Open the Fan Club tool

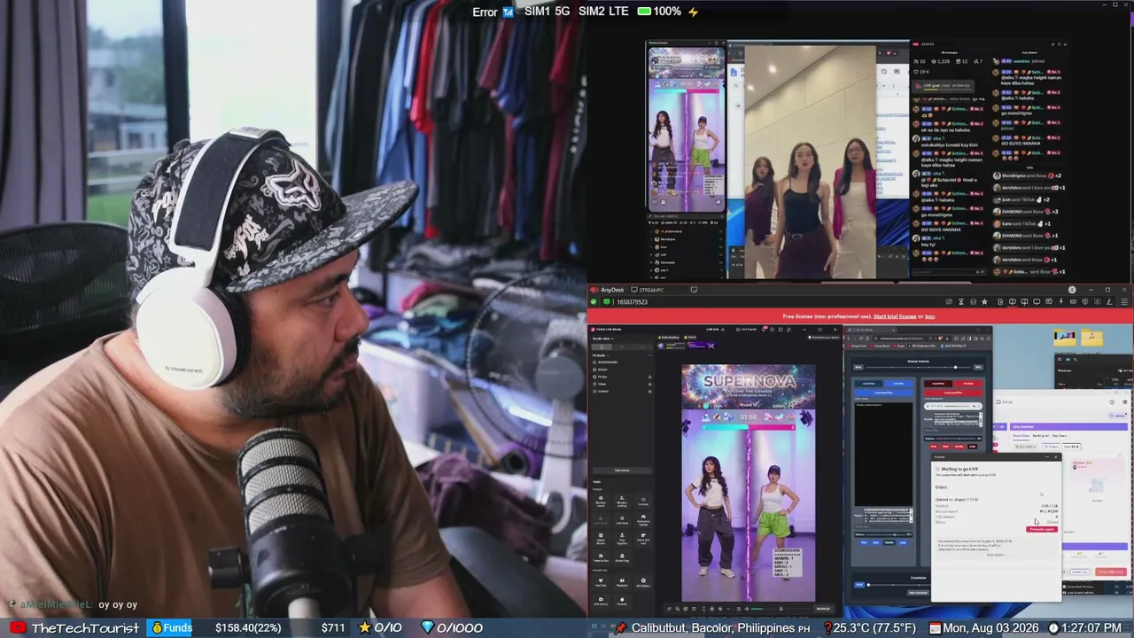click(x=601, y=583)
